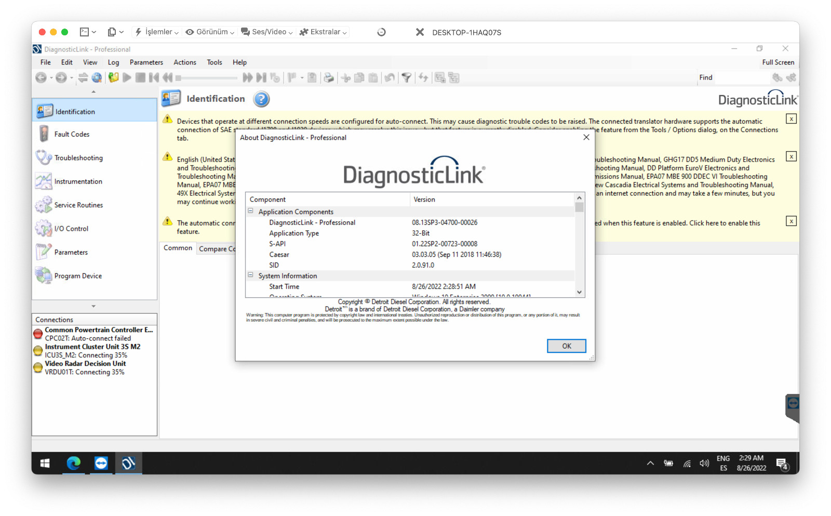Click the Version column header

tap(492, 200)
